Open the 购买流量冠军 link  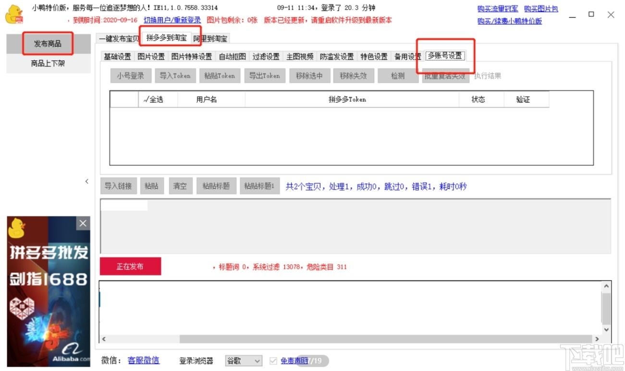tap(498, 9)
